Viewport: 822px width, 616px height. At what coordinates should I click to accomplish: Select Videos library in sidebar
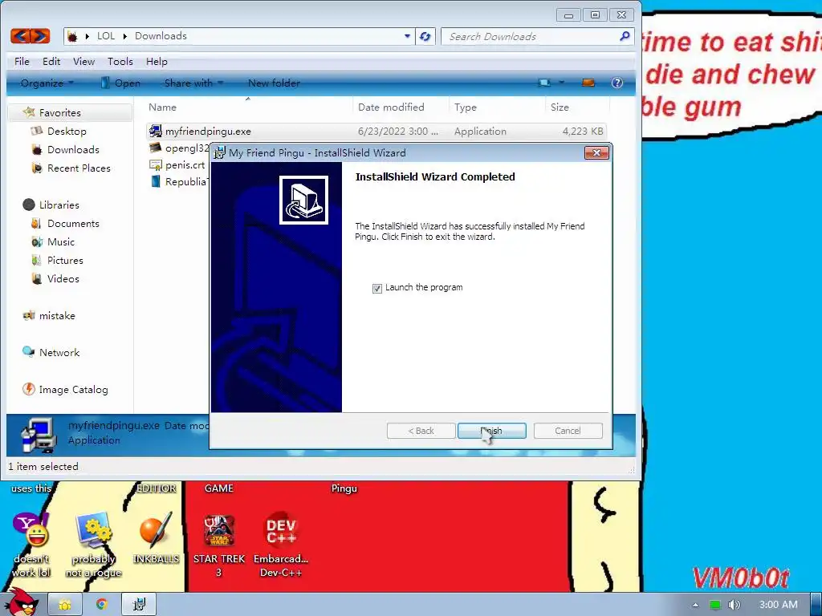coord(63,278)
